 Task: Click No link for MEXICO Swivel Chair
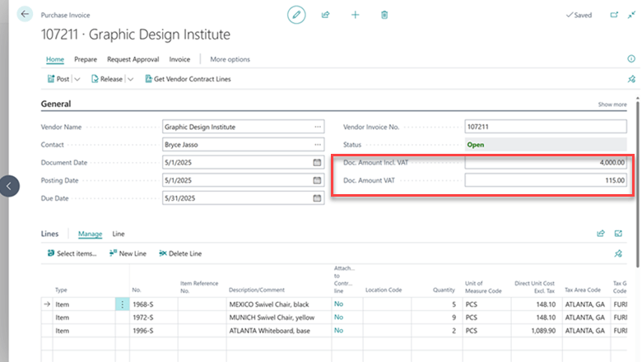tap(338, 304)
